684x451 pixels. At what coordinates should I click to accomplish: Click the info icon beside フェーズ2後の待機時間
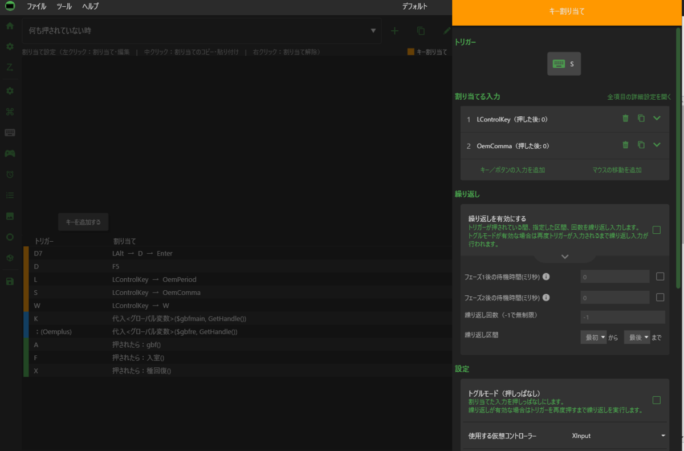(545, 297)
